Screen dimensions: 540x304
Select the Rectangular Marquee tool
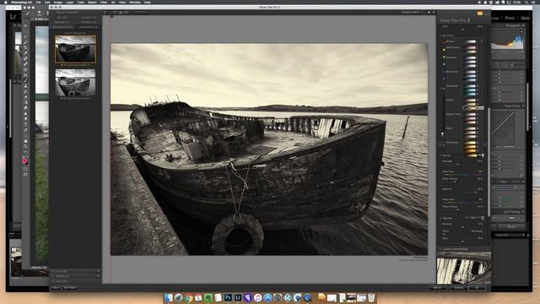(x=25, y=31)
